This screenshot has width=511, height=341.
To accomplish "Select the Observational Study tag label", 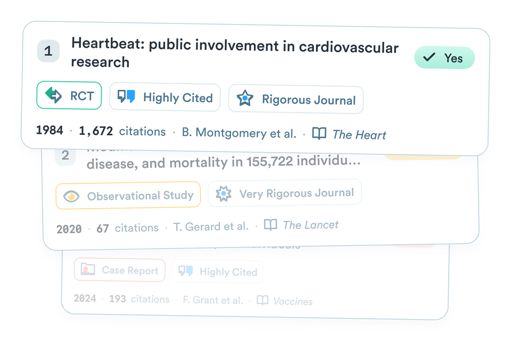I will click(x=140, y=195).
